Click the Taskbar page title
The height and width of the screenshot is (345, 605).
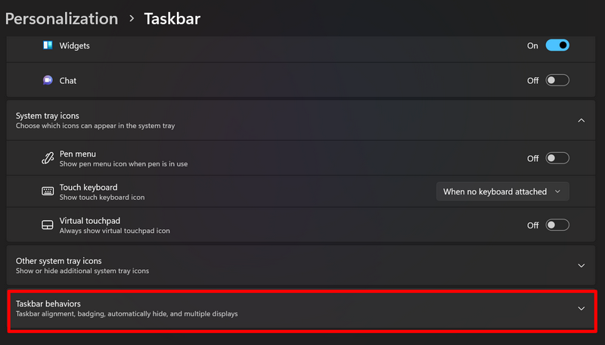[172, 18]
